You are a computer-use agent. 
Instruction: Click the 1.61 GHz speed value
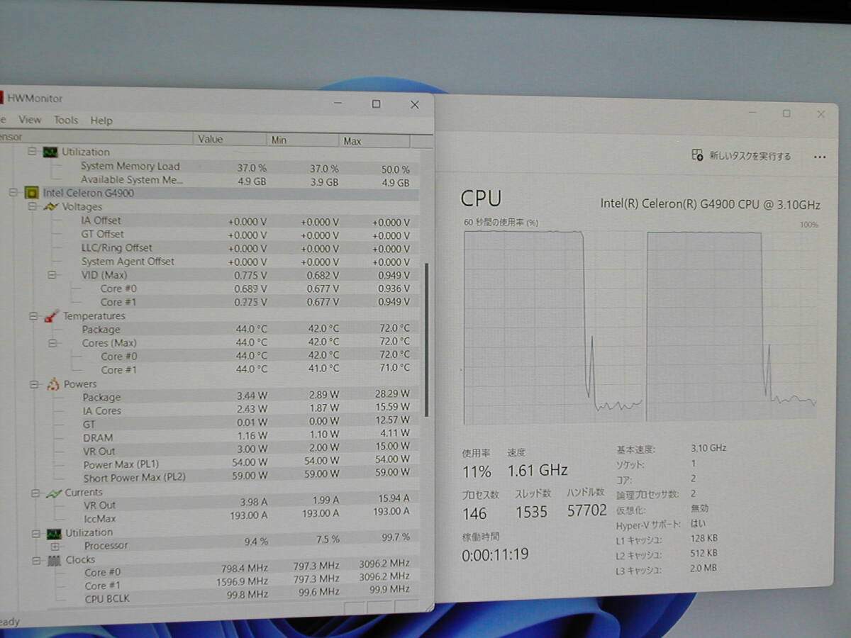pos(537,470)
